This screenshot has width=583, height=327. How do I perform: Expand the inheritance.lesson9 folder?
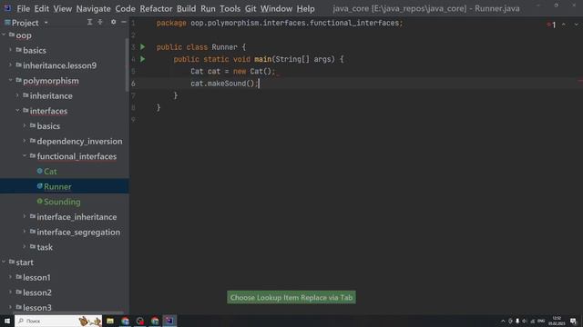10,65
